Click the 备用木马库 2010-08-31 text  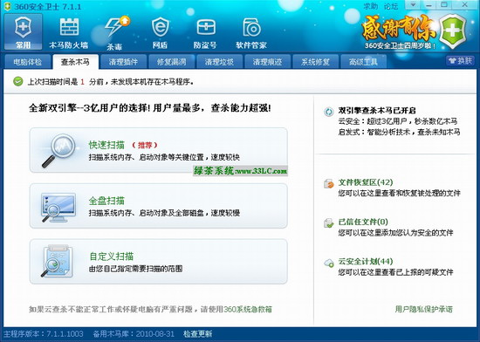pos(134,334)
